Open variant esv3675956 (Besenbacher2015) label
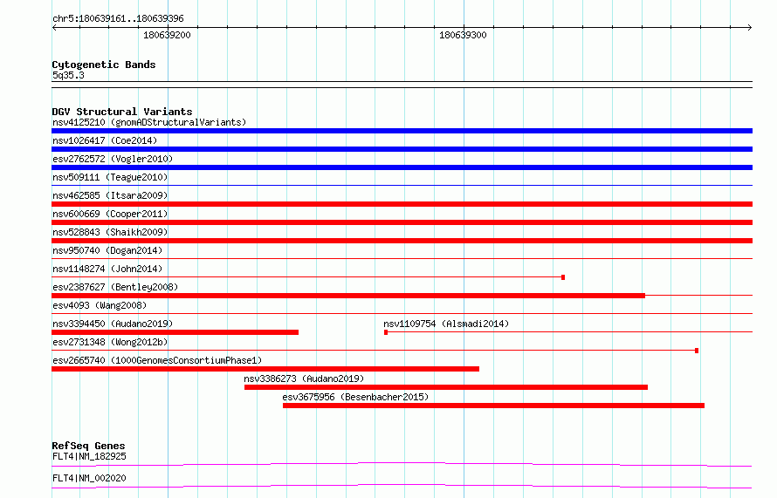 355,397
